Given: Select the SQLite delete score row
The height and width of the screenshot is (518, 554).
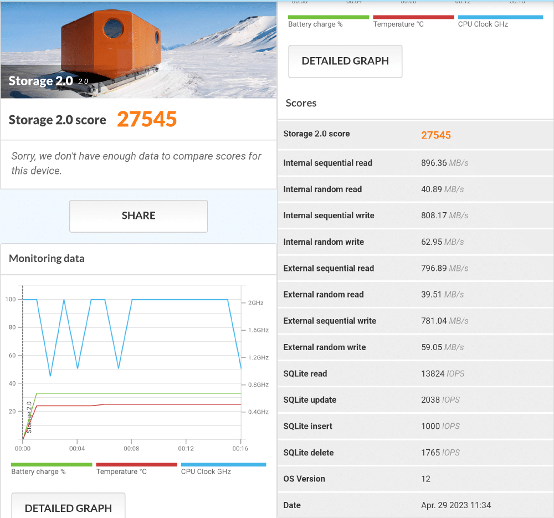Looking at the screenshot, I should pyautogui.click(x=416, y=453).
